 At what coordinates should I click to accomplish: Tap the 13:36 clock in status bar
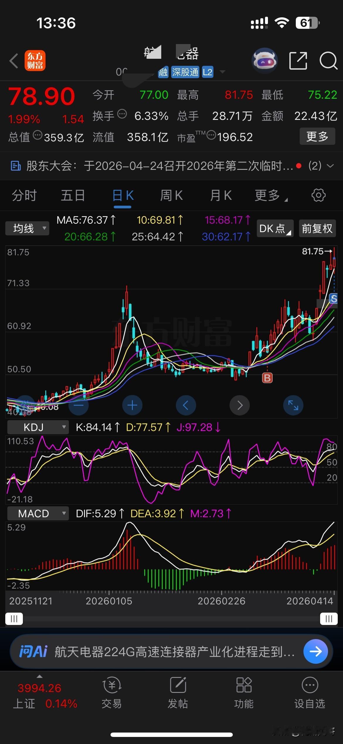point(56,23)
